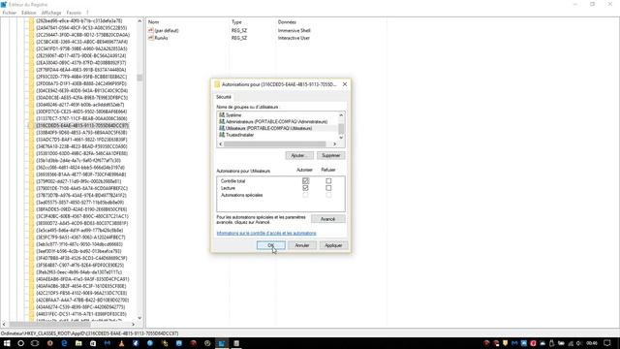Open Task View on the taskbar
The image size is (620, 349).
tap(35, 343)
